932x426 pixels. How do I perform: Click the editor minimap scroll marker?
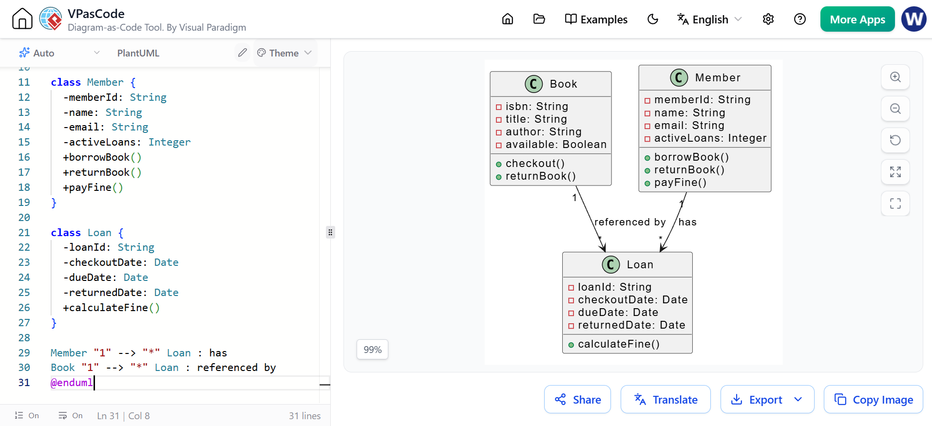[325, 385]
